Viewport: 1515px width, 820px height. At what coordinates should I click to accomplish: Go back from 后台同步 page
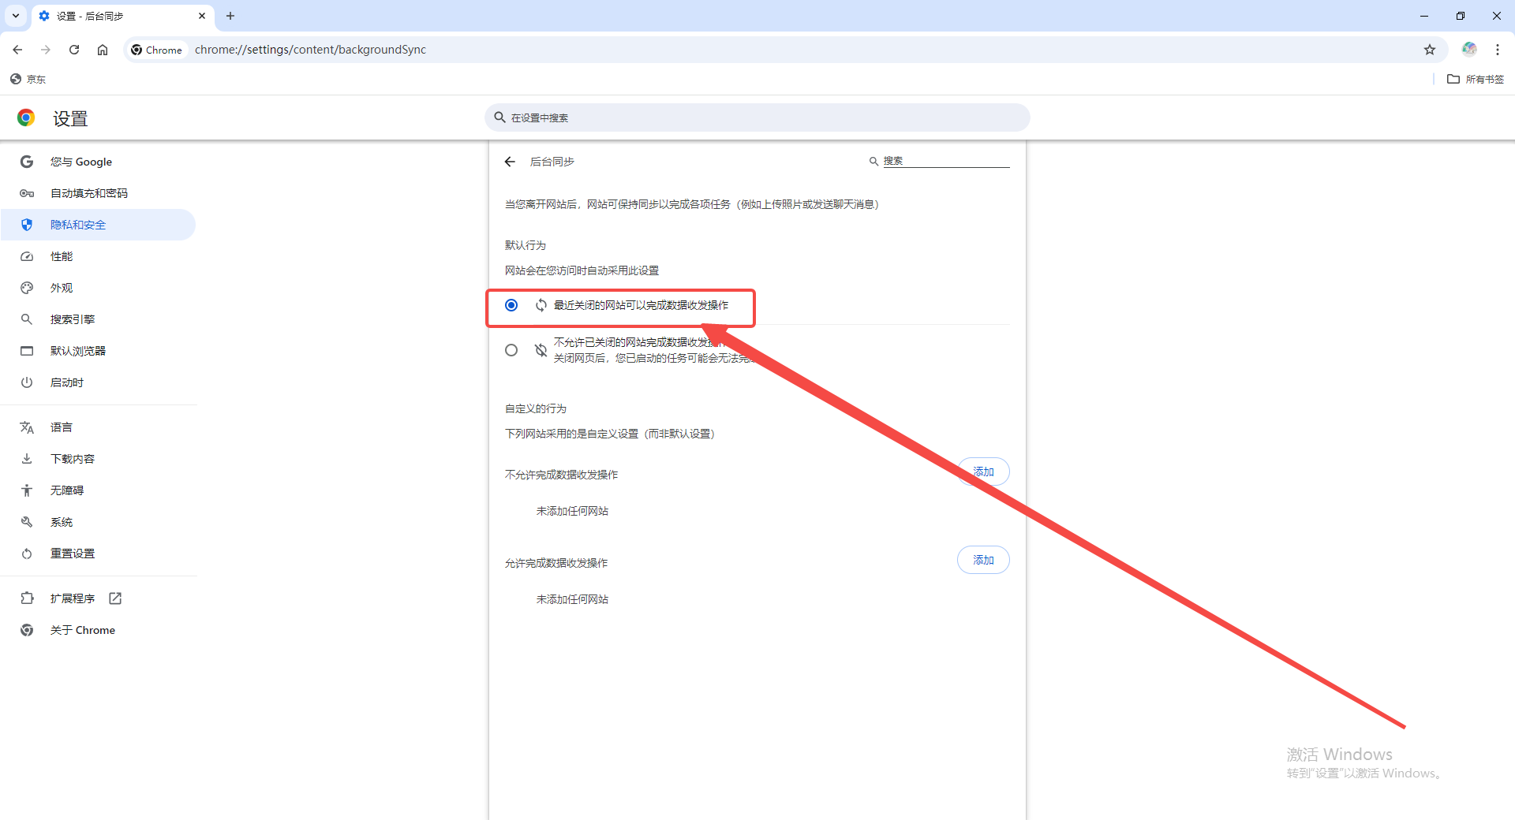(510, 162)
